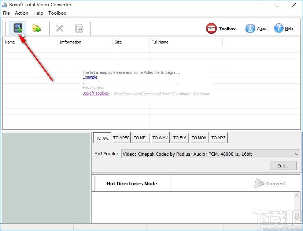Open the Example link

[90, 77]
